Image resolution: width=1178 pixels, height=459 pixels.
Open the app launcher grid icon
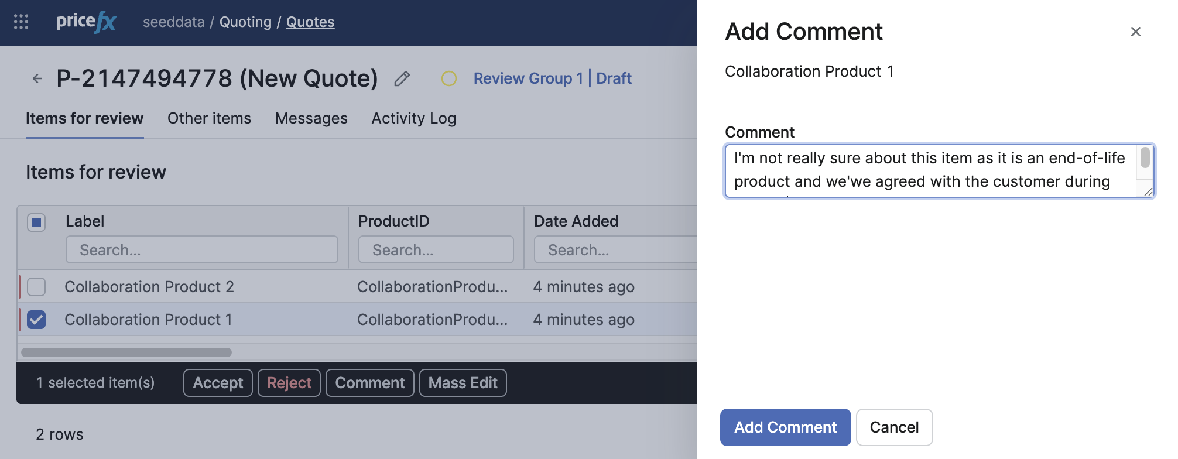(21, 22)
